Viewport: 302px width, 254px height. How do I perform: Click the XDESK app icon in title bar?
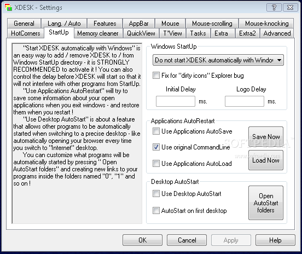(x=8, y=8)
